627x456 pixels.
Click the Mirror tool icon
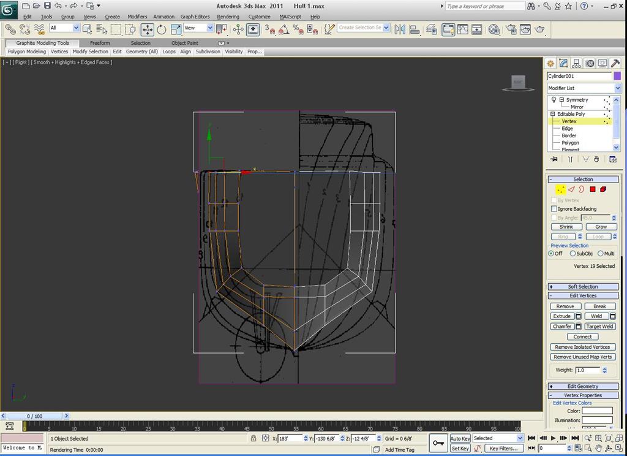400,29
